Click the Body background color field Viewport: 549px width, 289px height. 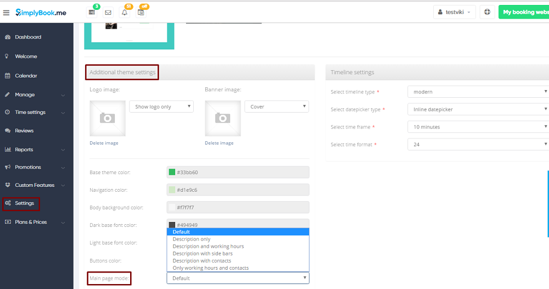pyautogui.click(x=238, y=208)
